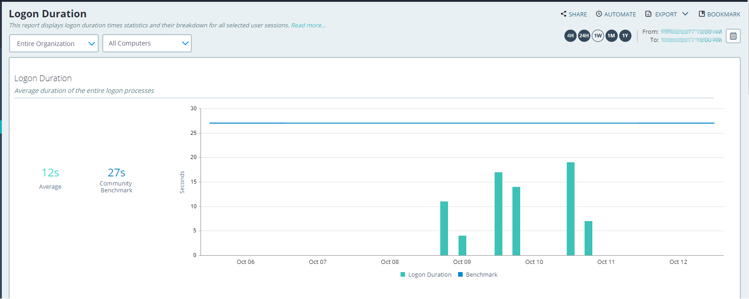Click the 7-second bar near Oct 11
This screenshot has height=299, width=749.
click(588, 238)
